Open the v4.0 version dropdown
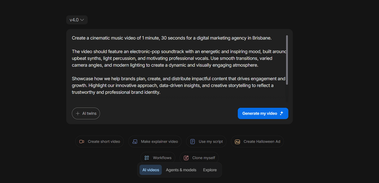 click(x=77, y=20)
